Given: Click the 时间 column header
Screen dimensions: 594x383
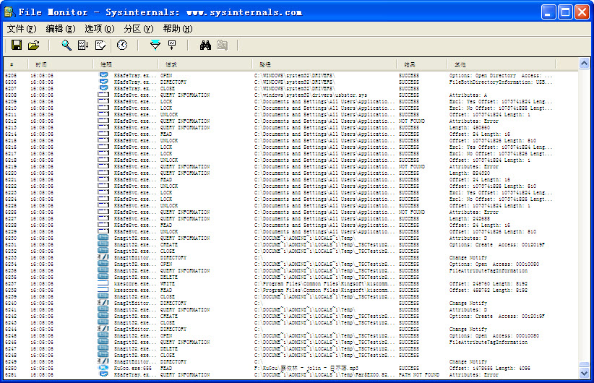Looking at the screenshot, I should (x=61, y=64).
